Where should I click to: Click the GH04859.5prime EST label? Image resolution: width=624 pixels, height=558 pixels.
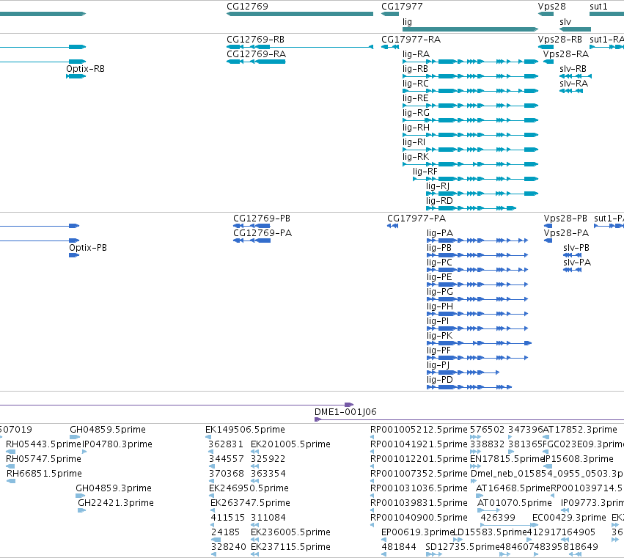click(x=108, y=430)
